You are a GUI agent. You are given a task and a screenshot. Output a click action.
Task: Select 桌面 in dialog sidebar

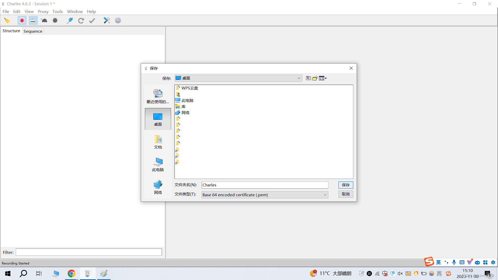click(x=158, y=119)
